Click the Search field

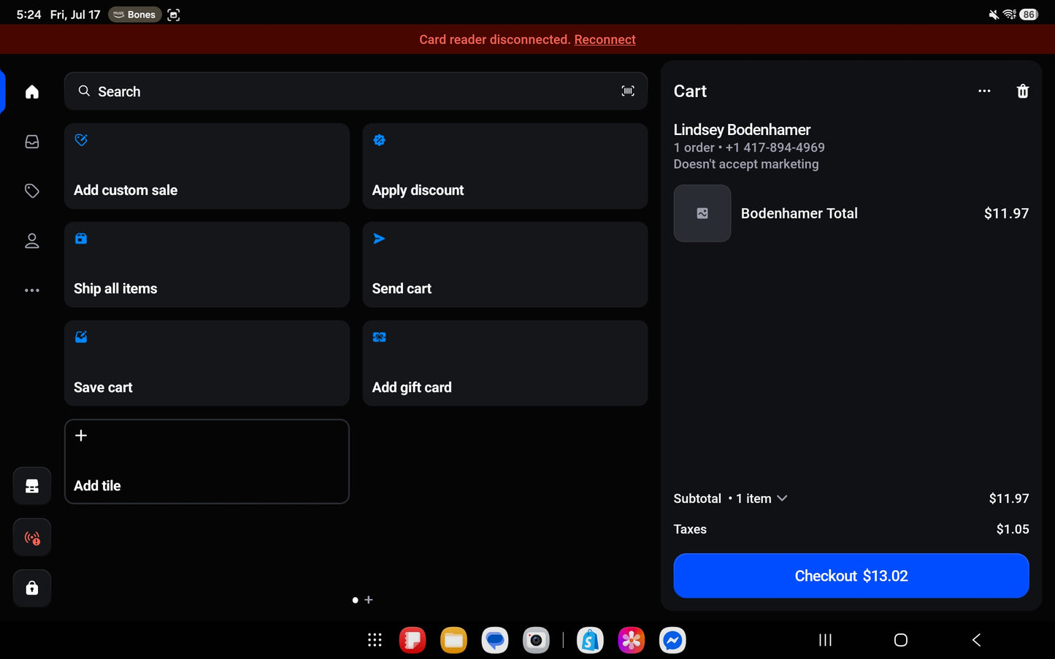(356, 91)
